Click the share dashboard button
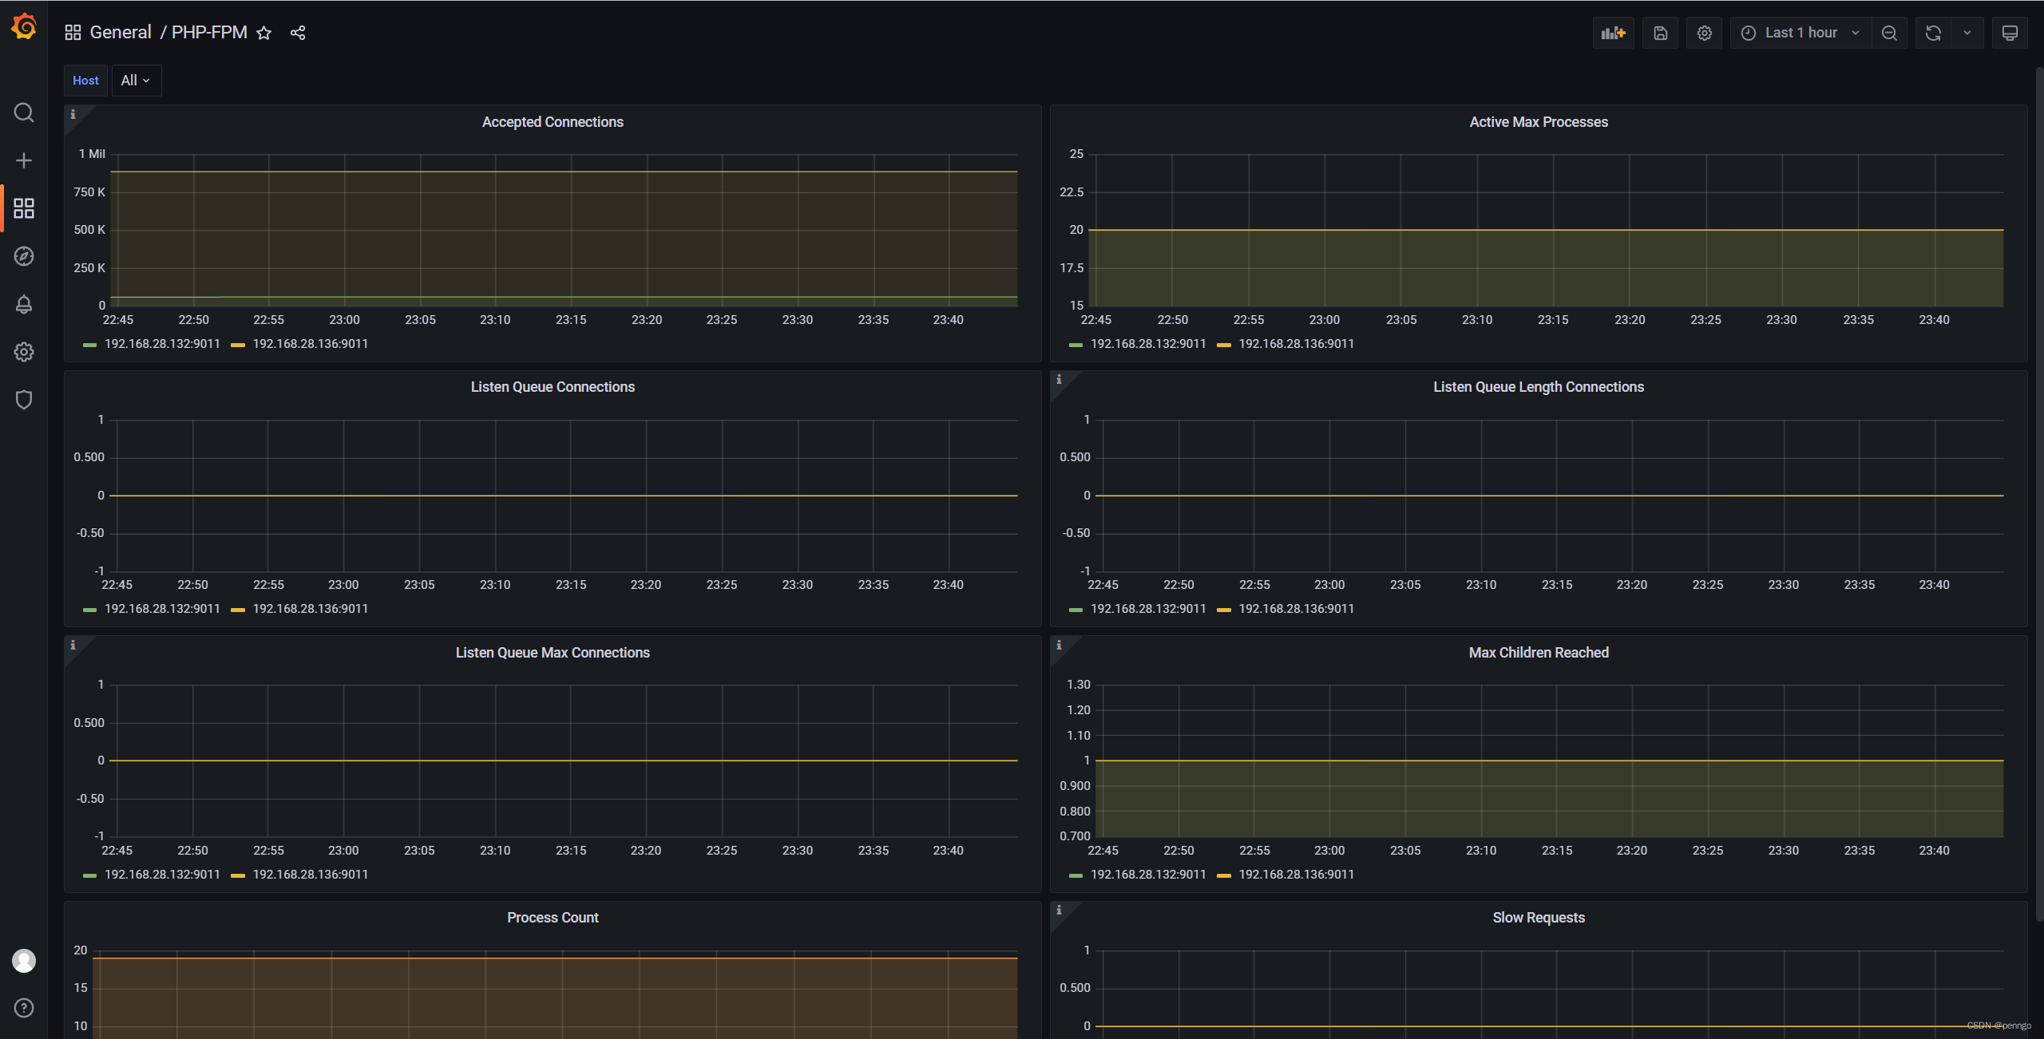 coord(297,33)
